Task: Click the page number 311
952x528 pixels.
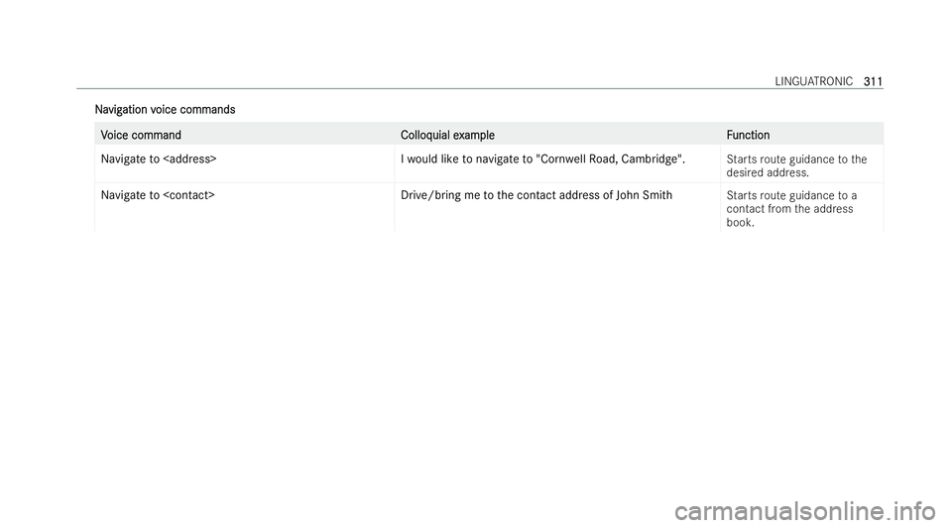Action: 873,81
